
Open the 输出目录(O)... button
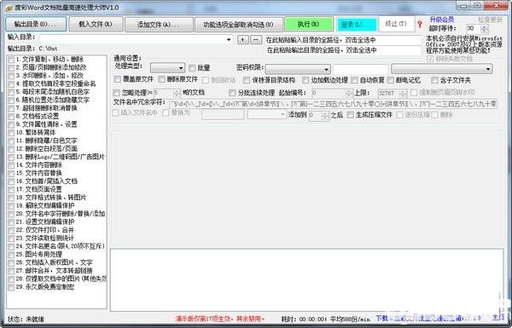pyautogui.click(x=36, y=24)
